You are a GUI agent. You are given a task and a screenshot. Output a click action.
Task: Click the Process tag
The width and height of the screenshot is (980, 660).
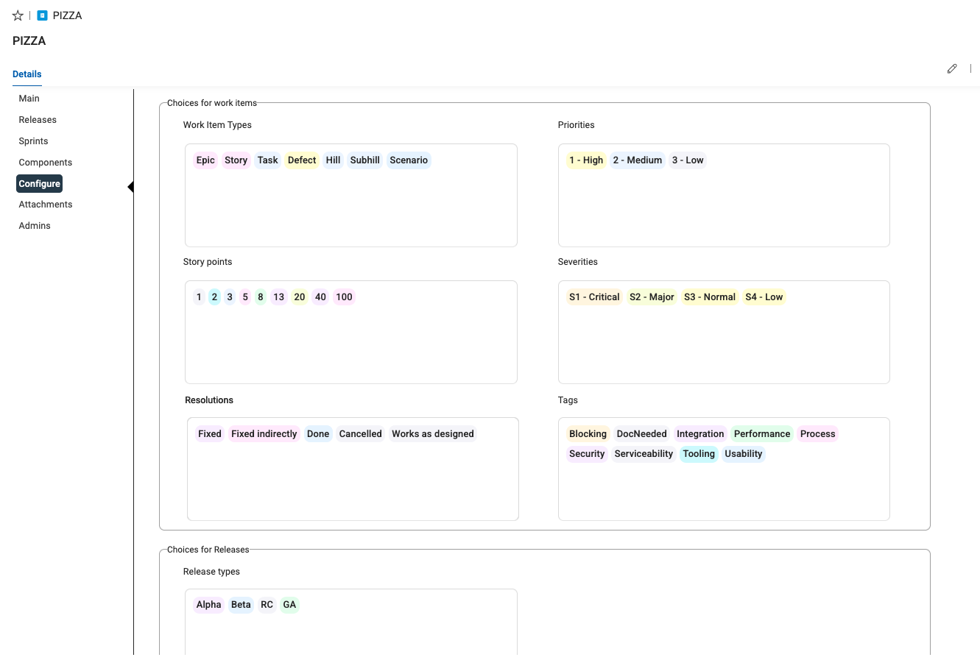point(818,434)
